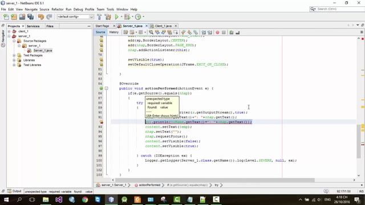Viewport: 365px width, 205px height.
Task: Click the error lightbulb on line 92
Action: pyautogui.click(x=102, y=122)
